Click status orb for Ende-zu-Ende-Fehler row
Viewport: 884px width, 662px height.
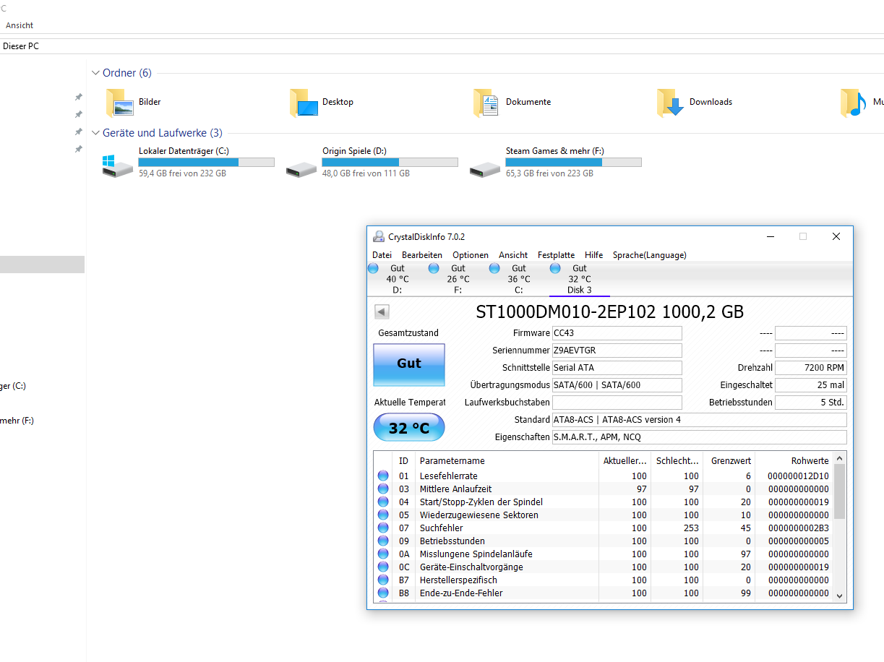coord(383,593)
